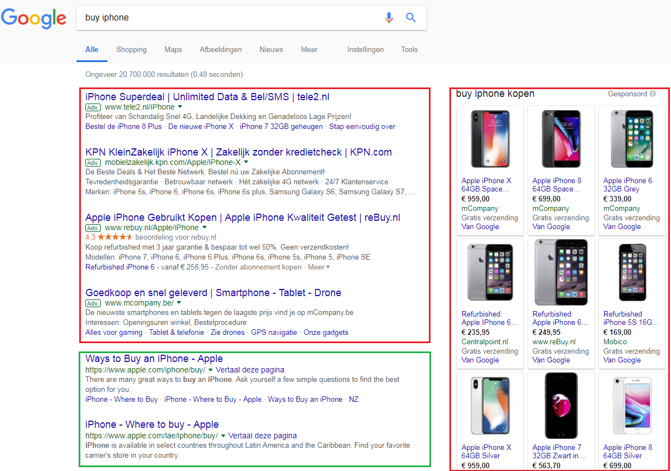
Task: Click the Instellingen option
Action: (365, 50)
